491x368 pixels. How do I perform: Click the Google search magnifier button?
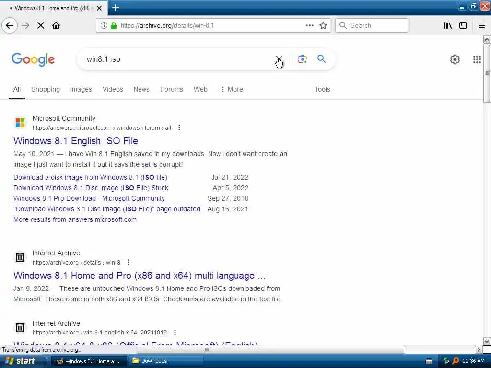point(321,58)
